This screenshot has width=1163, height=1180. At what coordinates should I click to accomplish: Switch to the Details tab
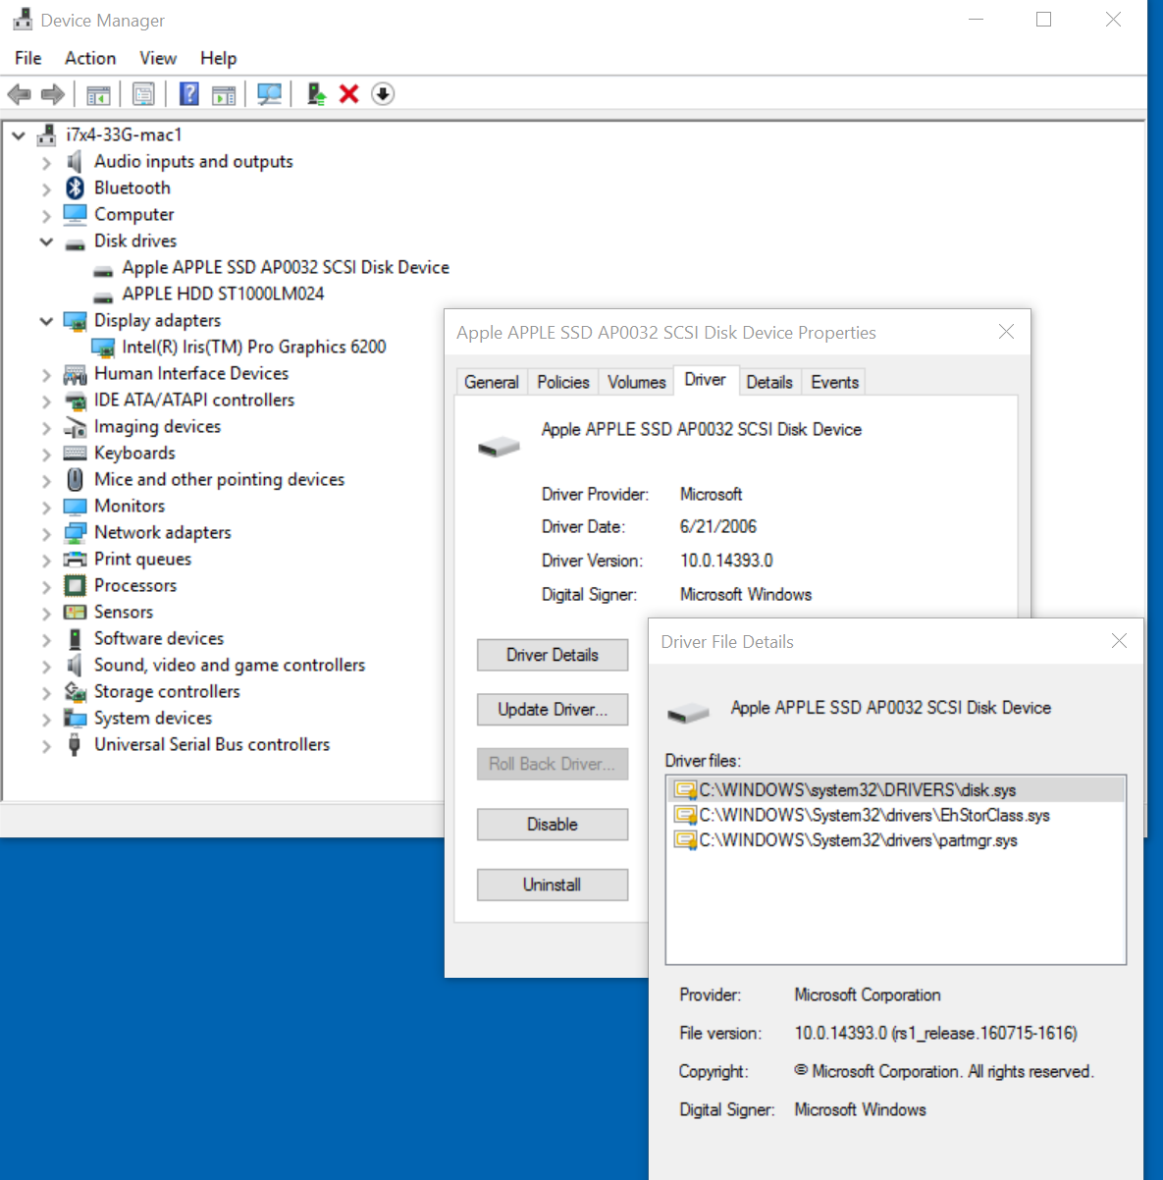pos(769,382)
